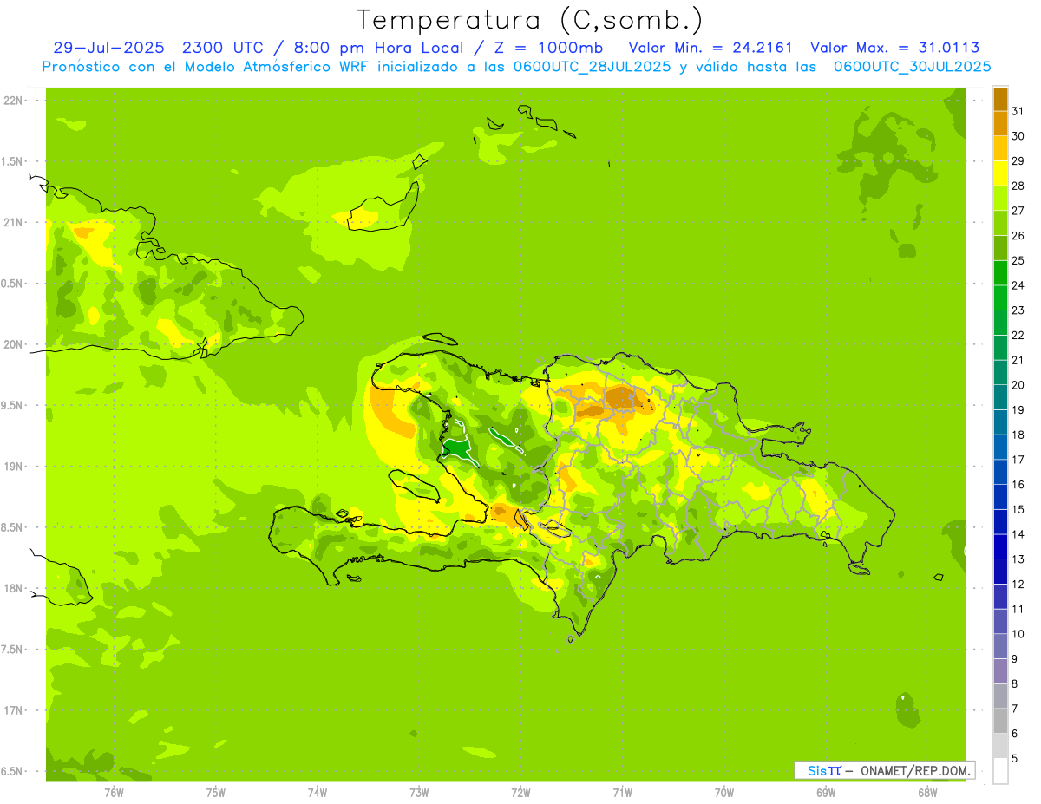Click the brown swatch above 31 on colorbar
This screenshot has width=1041, height=804.
[x=1000, y=99]
